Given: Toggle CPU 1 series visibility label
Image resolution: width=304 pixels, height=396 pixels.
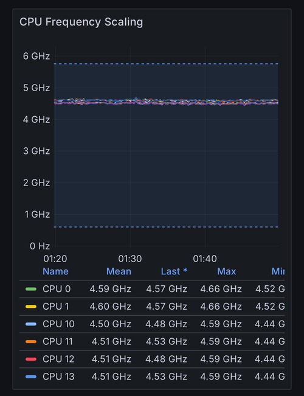Looking at the screenshot, I should (56, 307).
